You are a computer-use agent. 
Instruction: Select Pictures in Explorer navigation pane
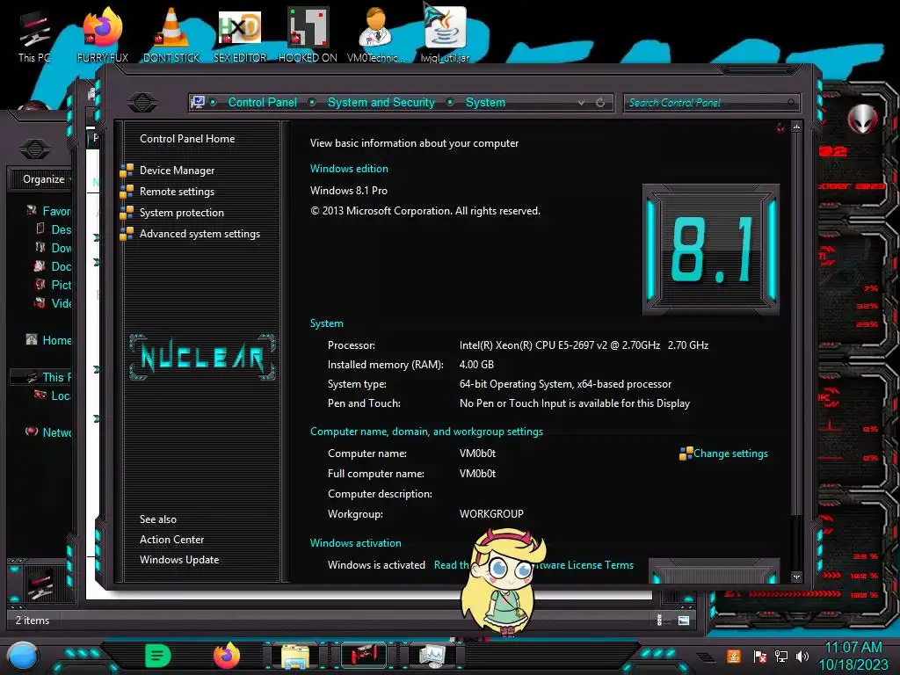[x=54, y=285]
